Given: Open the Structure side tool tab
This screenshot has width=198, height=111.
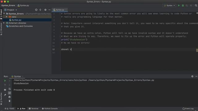Looking at the screenshot, I should click(1, 29).
